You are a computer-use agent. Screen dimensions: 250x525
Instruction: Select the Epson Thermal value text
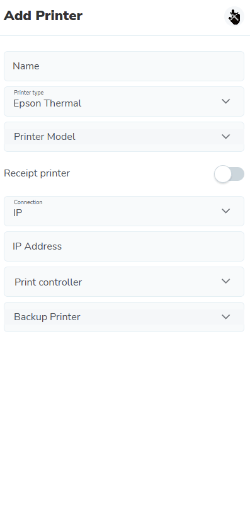(47, 103)
